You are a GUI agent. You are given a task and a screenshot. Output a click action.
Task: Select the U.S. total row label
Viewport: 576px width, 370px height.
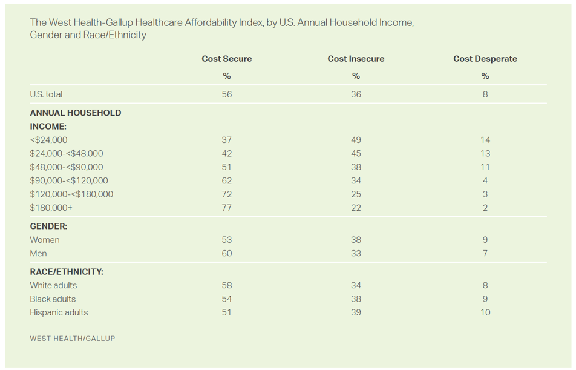coord(46,94)
